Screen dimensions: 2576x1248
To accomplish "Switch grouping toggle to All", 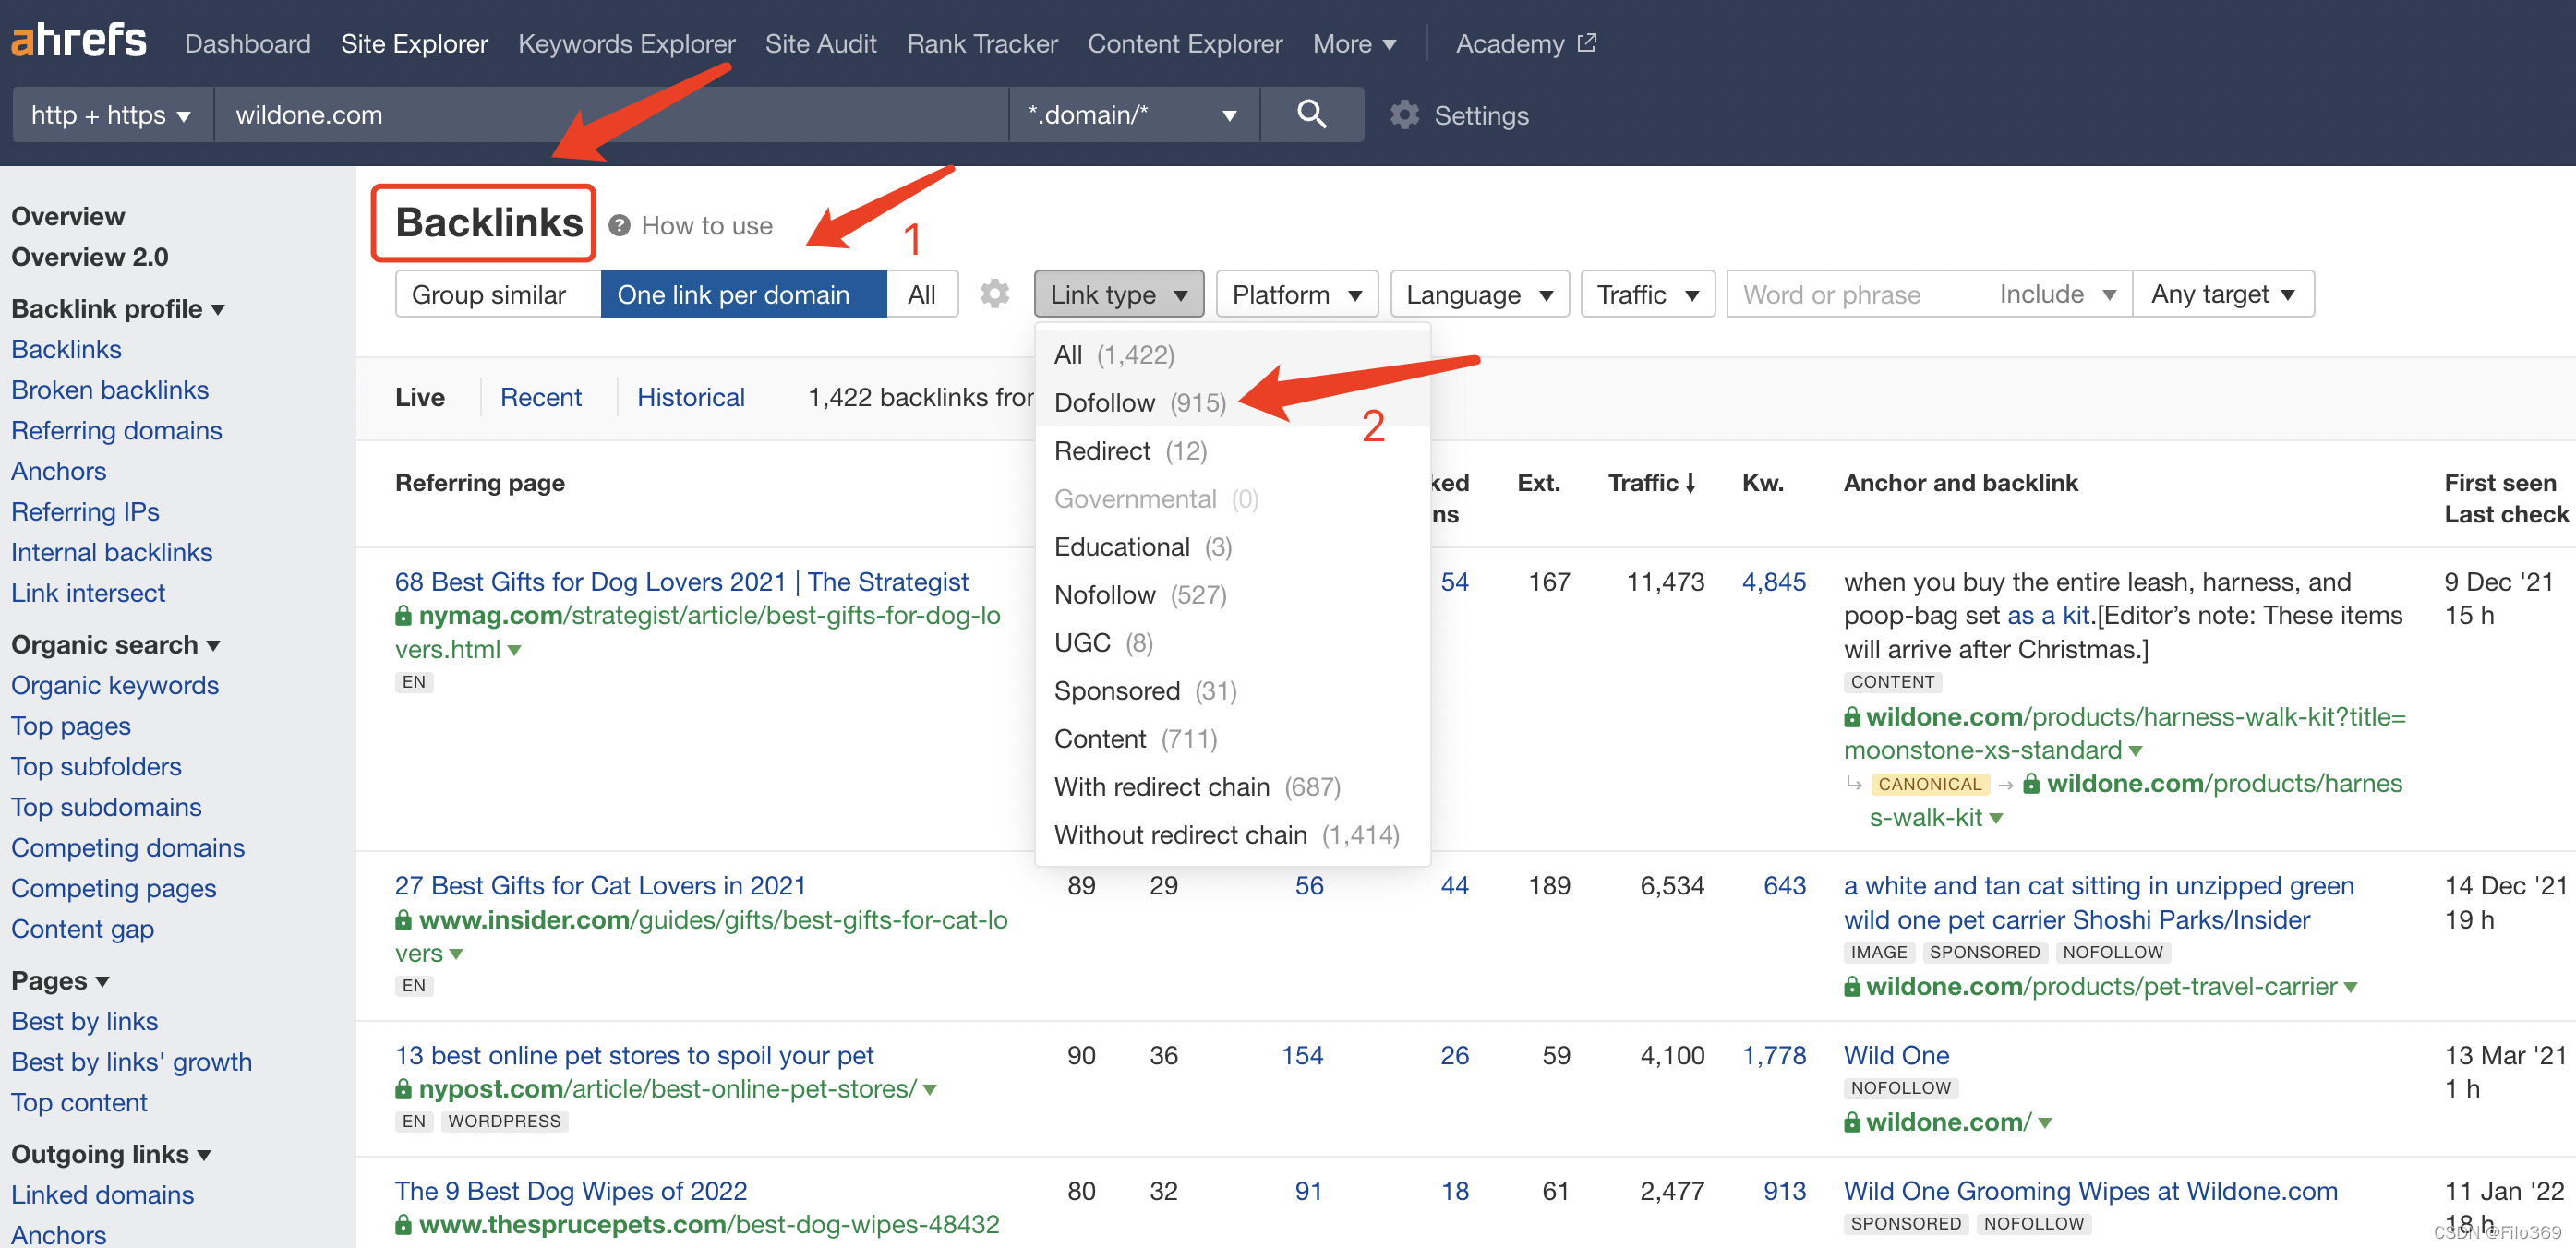I will click(x=921, y=294).
